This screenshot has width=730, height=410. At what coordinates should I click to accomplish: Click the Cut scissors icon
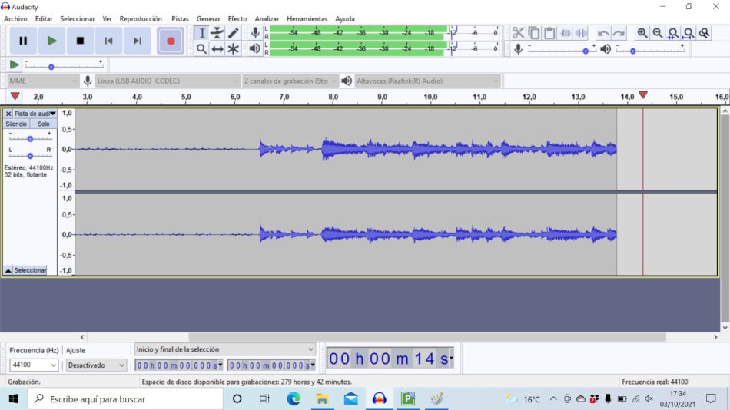[x=518, y=33]
